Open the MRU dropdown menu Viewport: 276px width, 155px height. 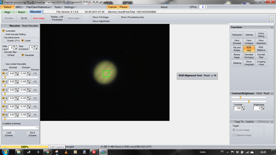[x=19, y=7]
